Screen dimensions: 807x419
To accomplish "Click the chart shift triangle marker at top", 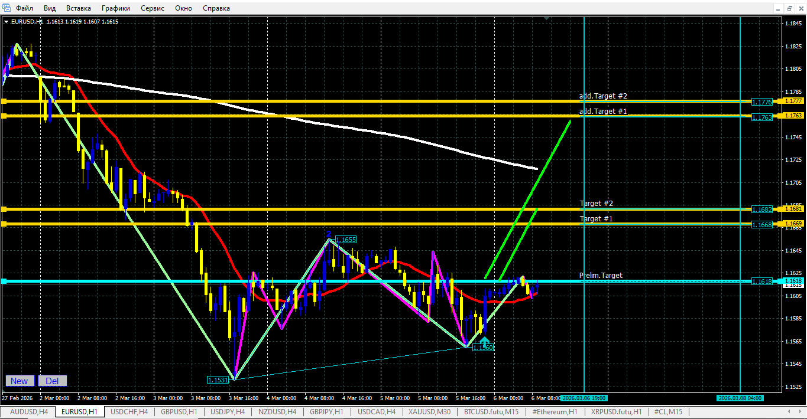I will pos(547,19).
